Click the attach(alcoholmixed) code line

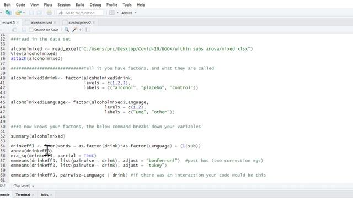click(x=36, y=59)
